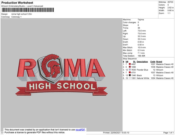The height and width of the screenshot is (135, 175).
Task: Click the red swatch beside 4497
Action: 130,64
